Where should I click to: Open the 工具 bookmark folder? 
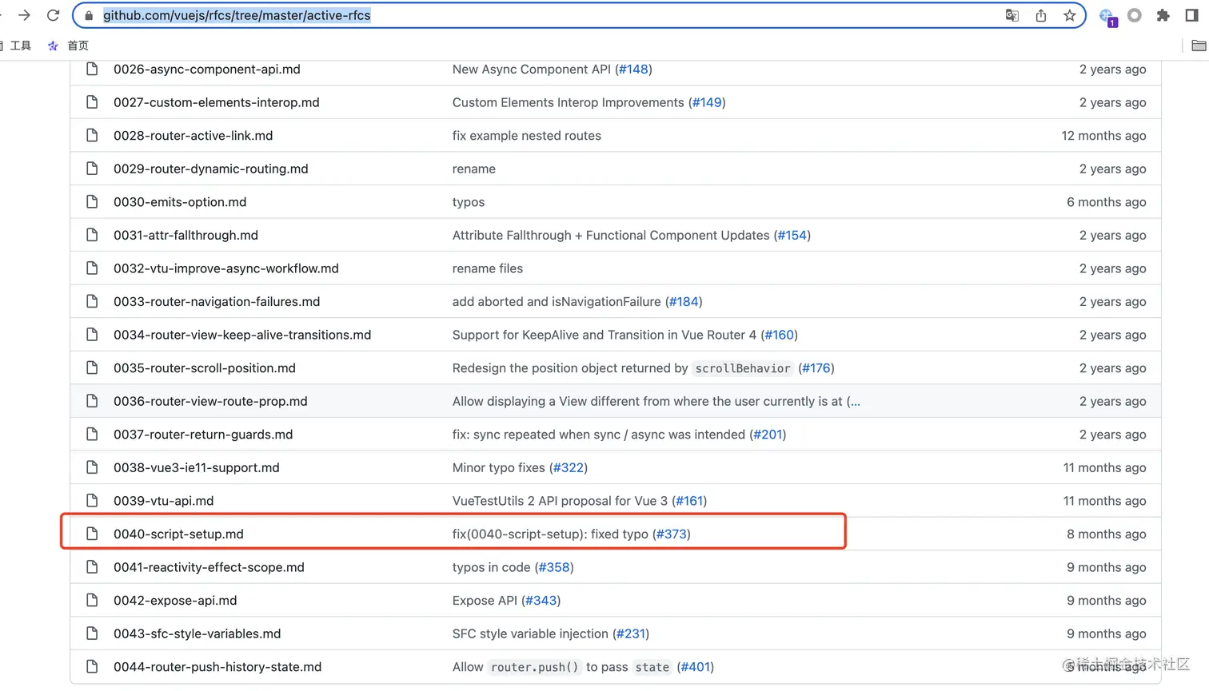coord(20,46)
